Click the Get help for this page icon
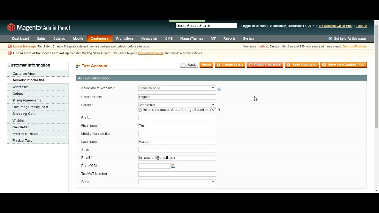The width and height of the screenshot is (379, 213). click(x=330, y=38)
